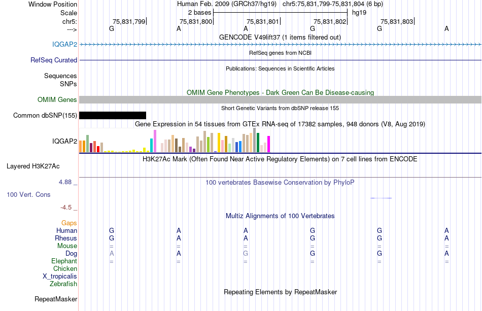482x311 pixels.
Task: Click the blue IQGAP2 GENCODE track label
Action: [x=64, y=44]
